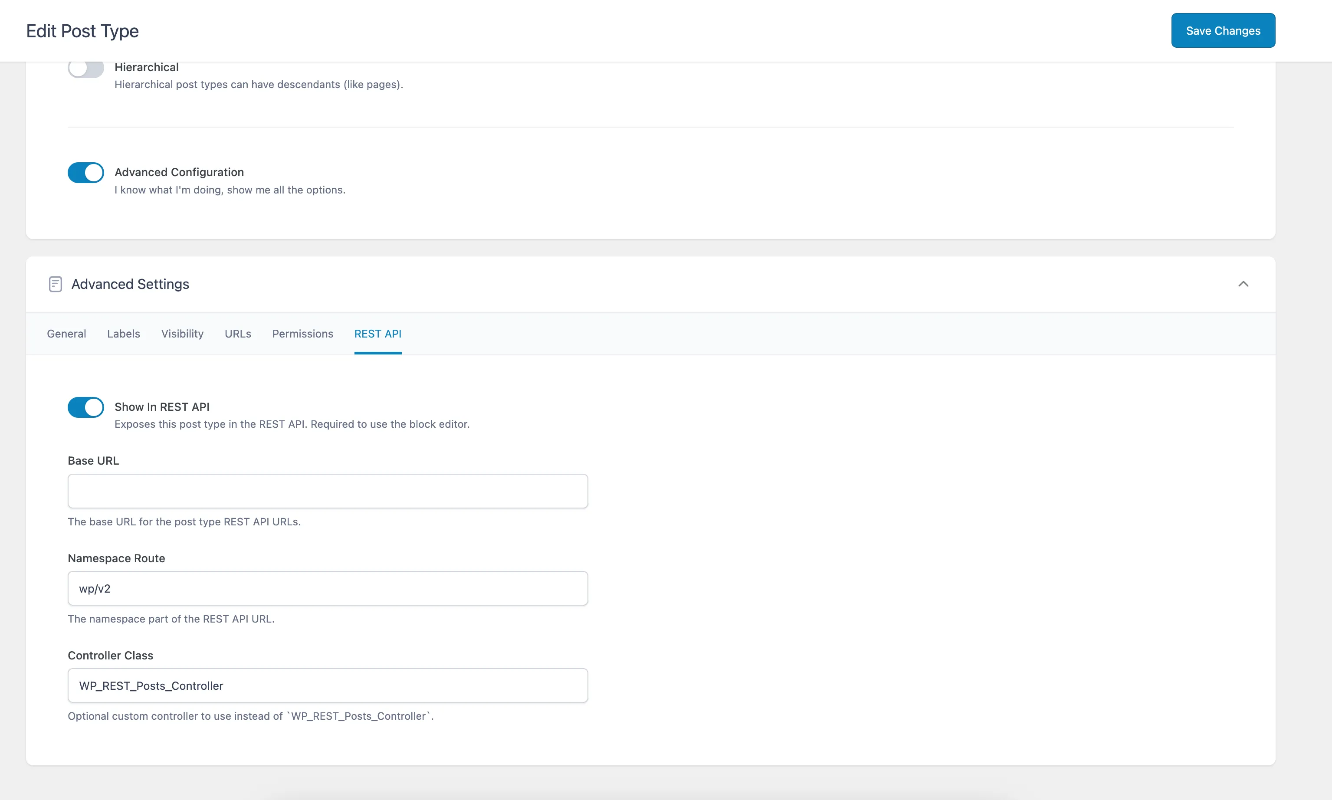The image size is (1332, 800).
Task: Click the Advanced Configuration label
Action: (179, 172)
